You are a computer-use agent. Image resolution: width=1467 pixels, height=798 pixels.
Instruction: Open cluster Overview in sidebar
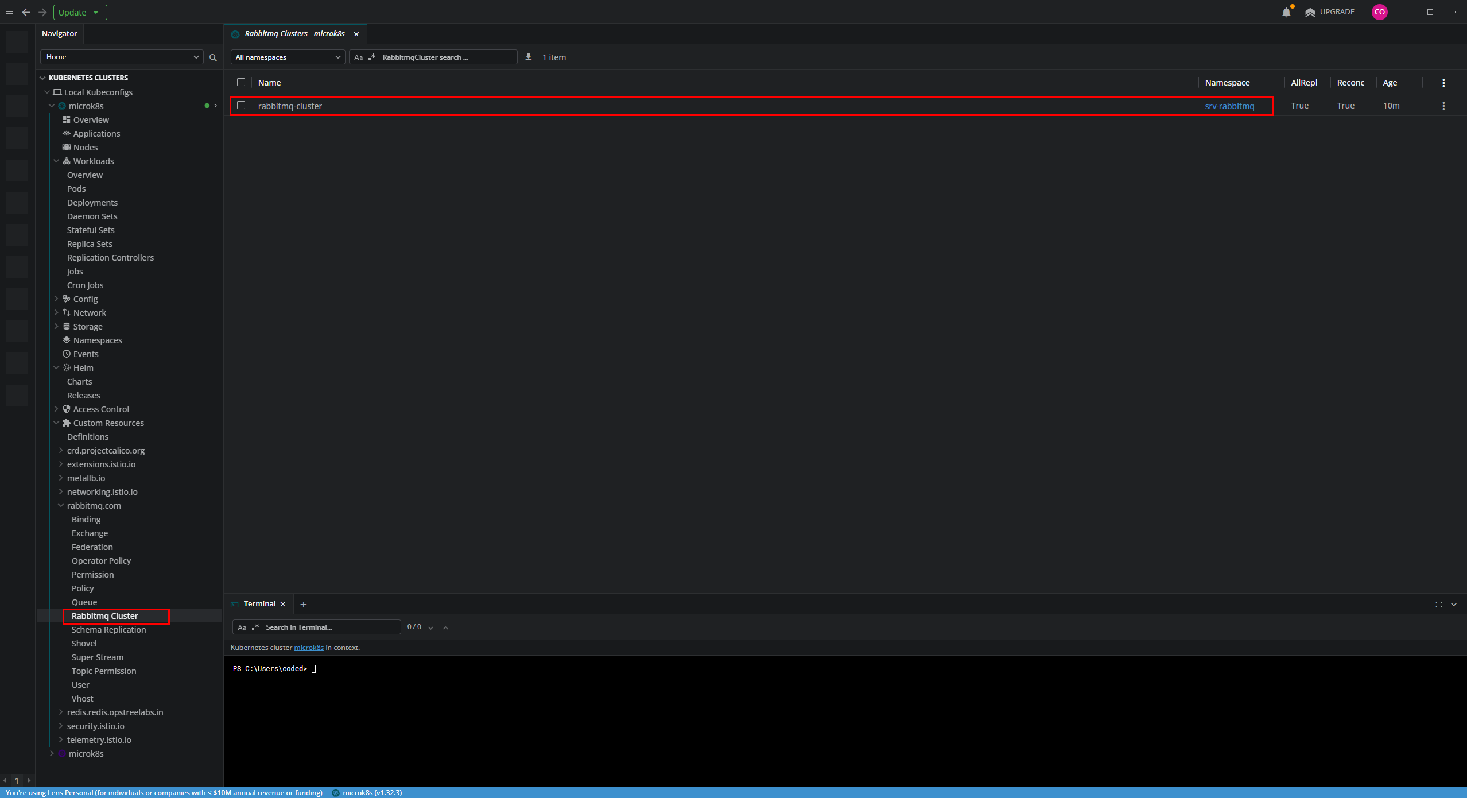tap(91, 119)
